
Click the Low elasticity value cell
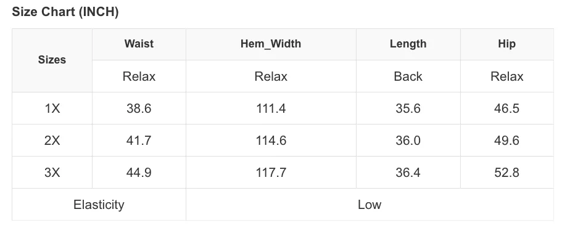[370, 205]
